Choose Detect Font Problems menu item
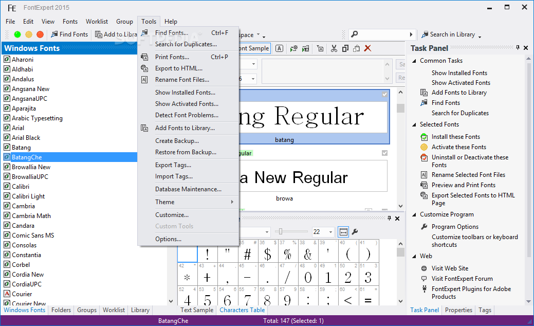The image size is (534, 326). pos(187,115)
